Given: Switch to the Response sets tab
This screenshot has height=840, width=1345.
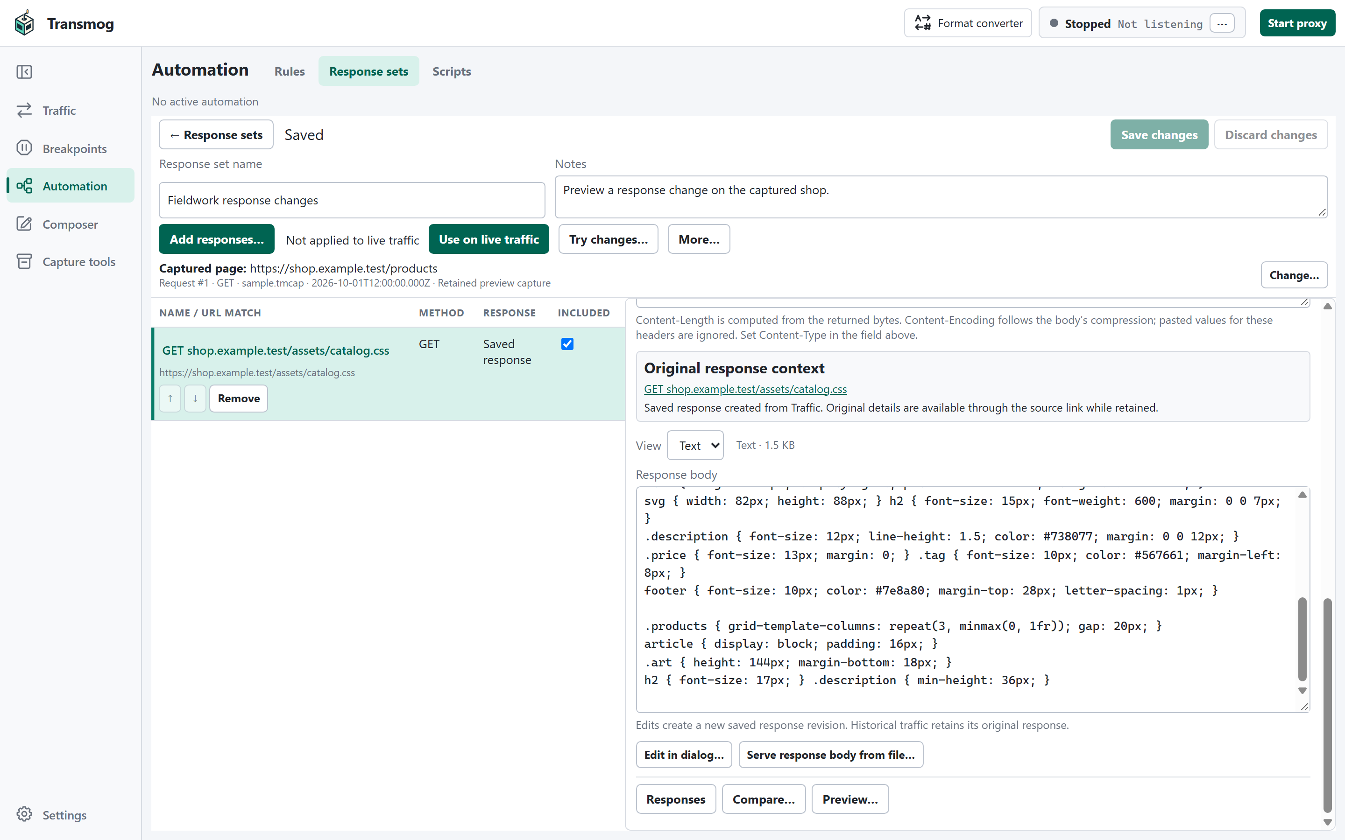Looking at the screenshot, I should tap(368, 71).
